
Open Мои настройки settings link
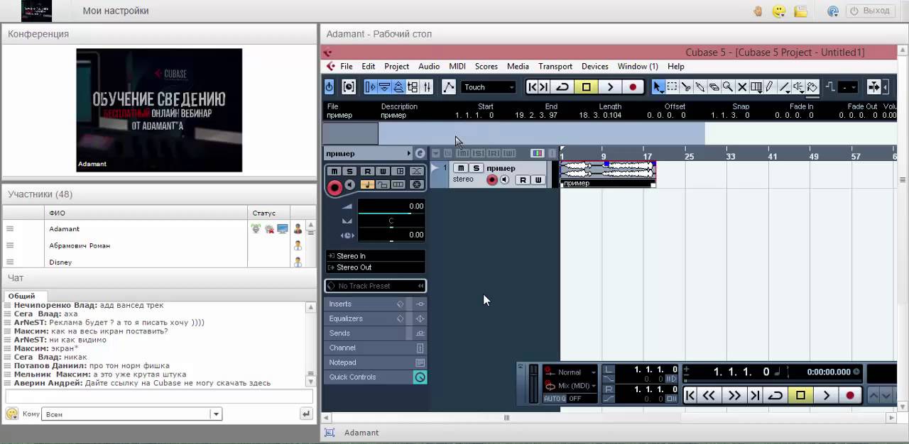pos(116,11)
